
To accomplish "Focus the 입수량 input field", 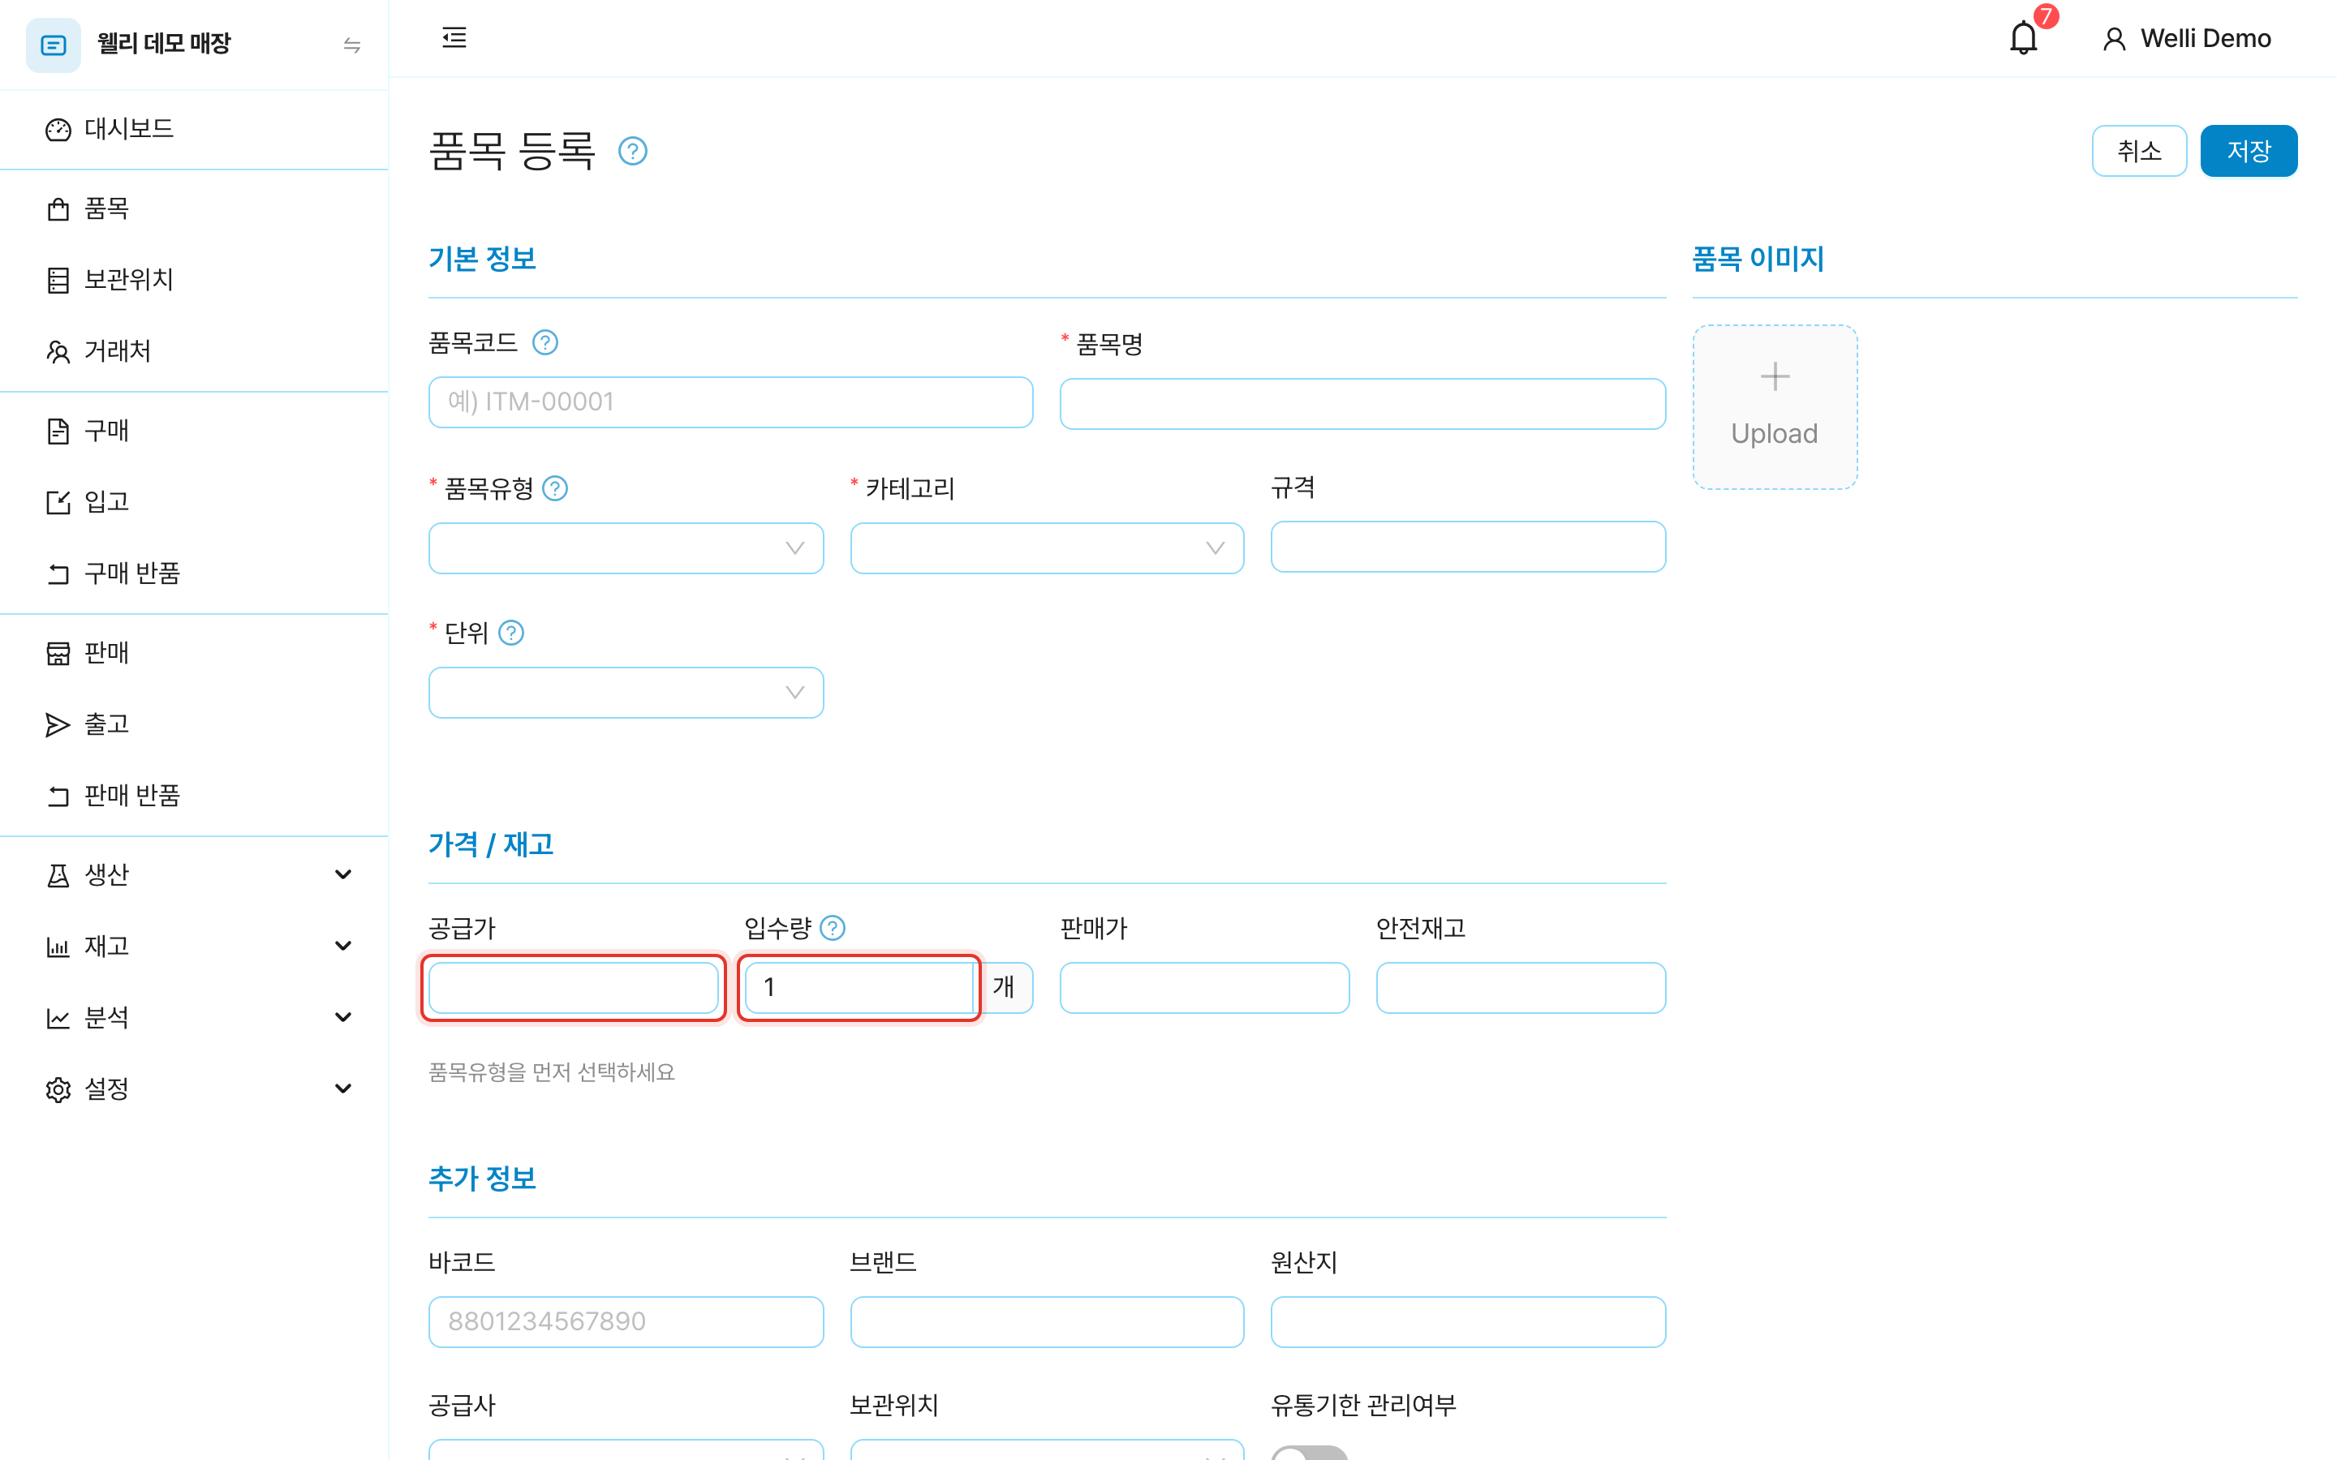I will click(x=859, y=987).
